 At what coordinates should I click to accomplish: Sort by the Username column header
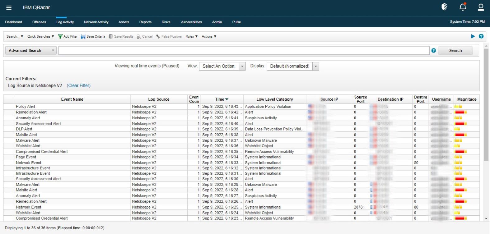click(441, 99)
